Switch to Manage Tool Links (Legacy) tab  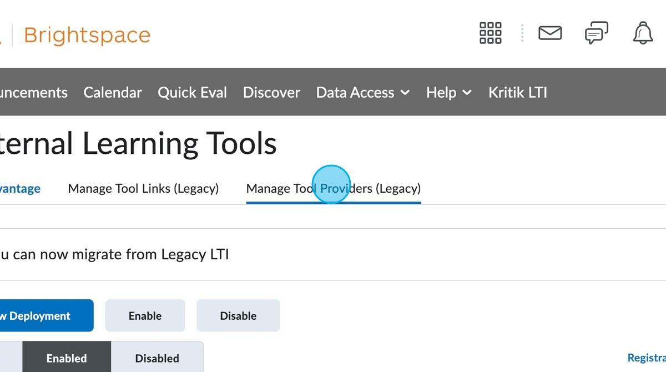[143, 188]
